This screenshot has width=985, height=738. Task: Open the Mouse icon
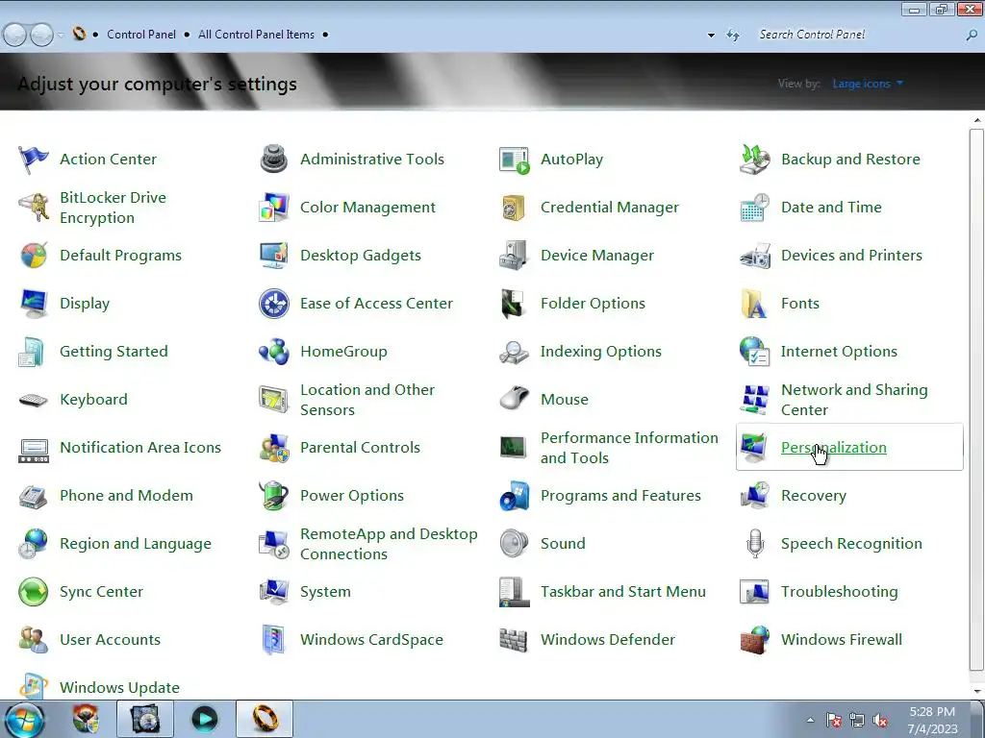pos(514,399)
